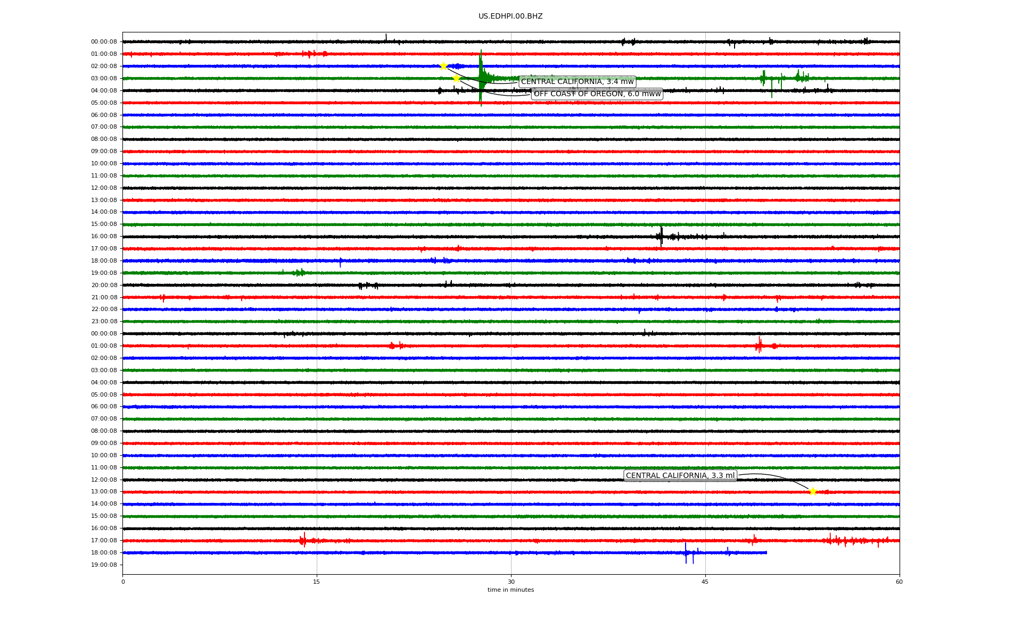Click the 12:00:08 label in upper half
Image resolution: width=1022 pixels, height=638 pixels.
coord(104,188)
